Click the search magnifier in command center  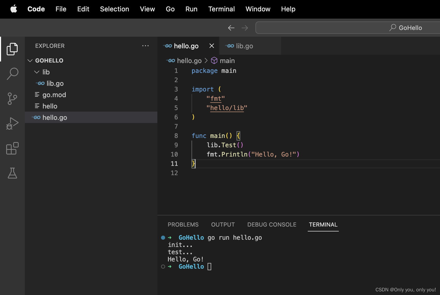click(x=393, y=28)
